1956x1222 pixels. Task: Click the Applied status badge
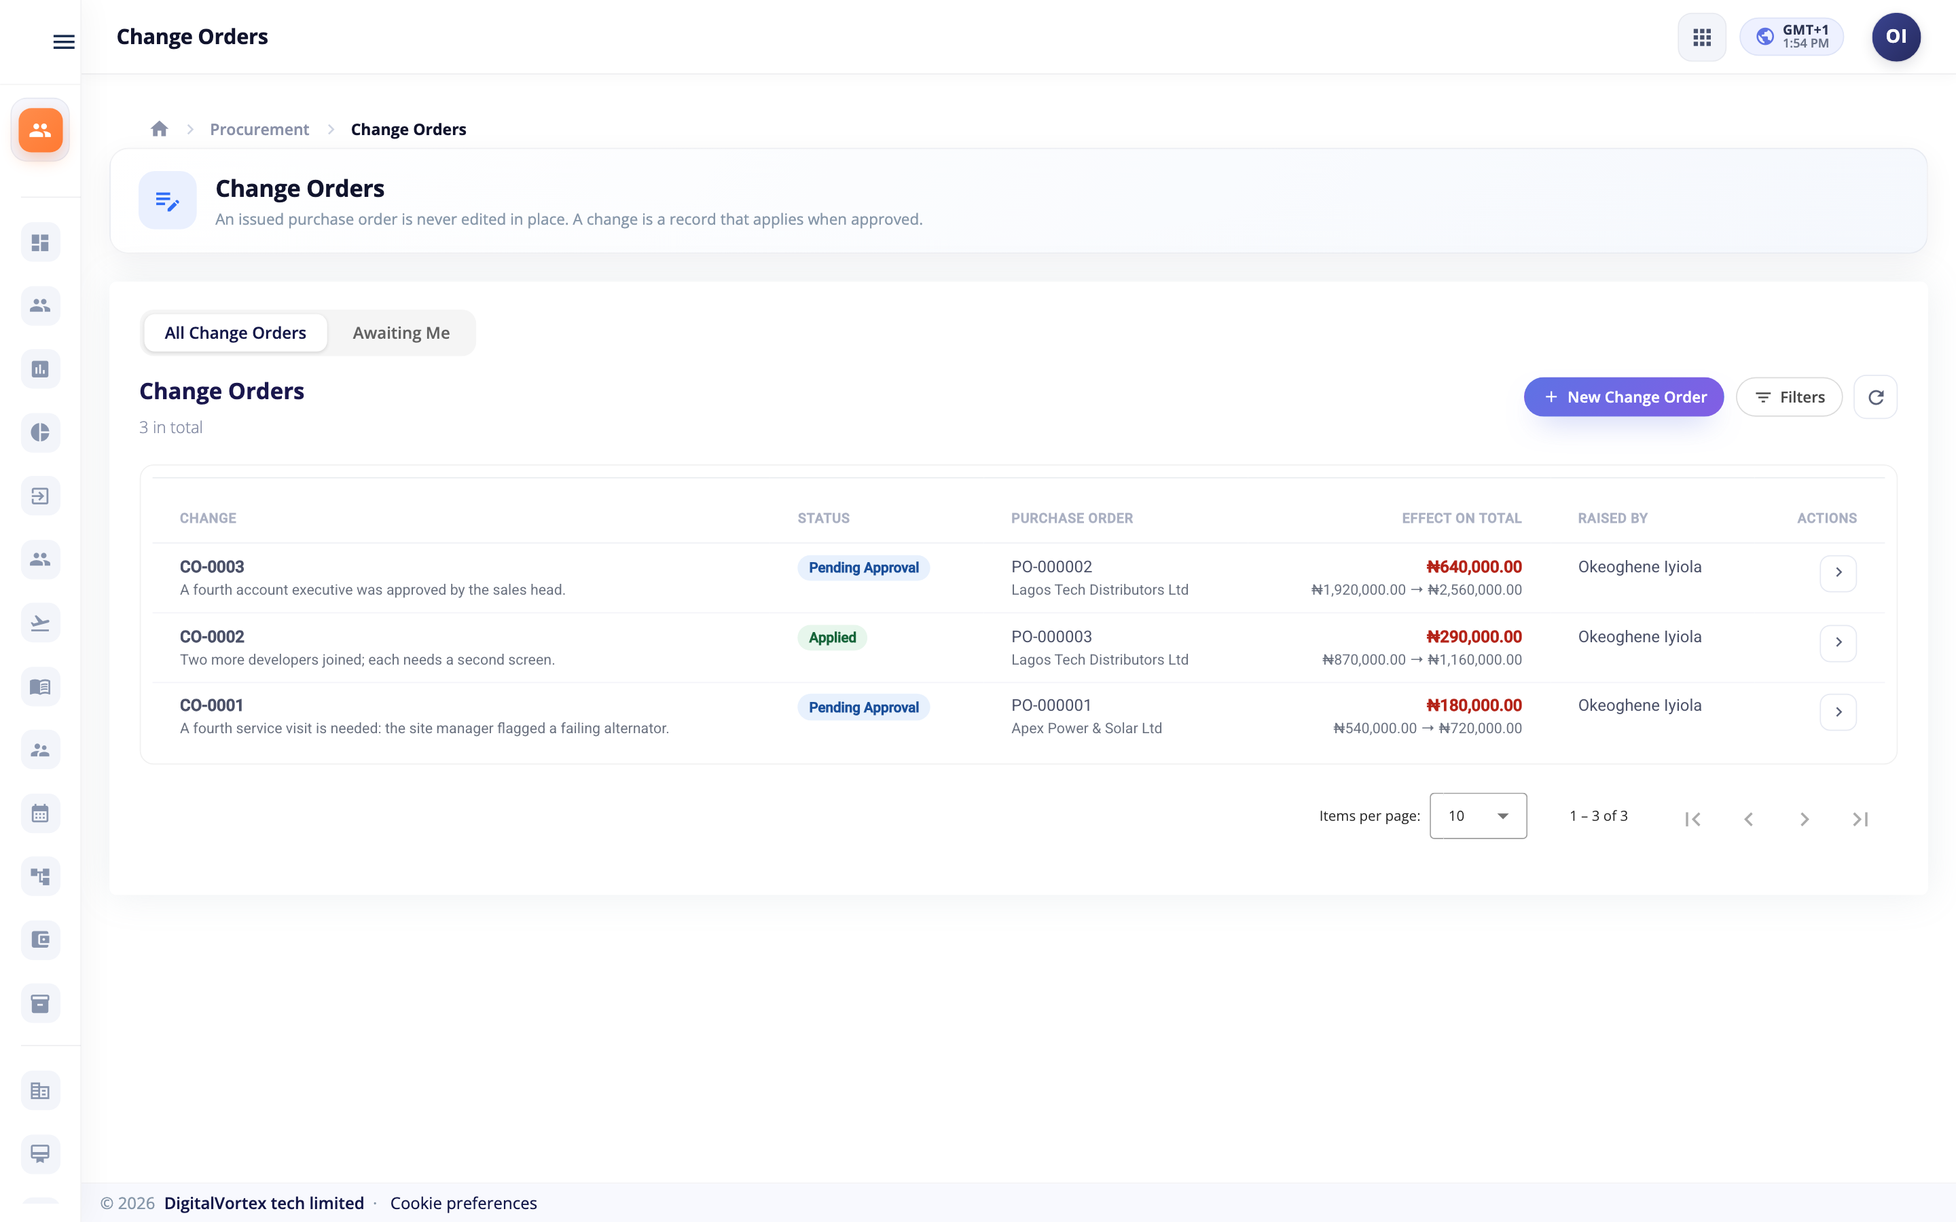832,637
